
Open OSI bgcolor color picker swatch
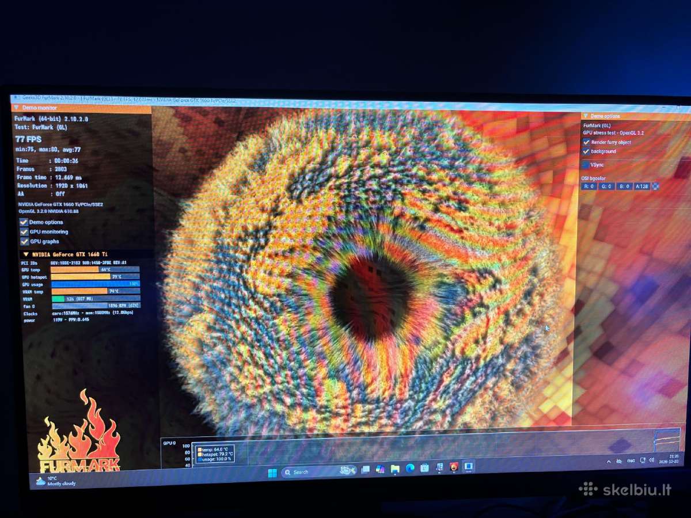point(655,186)
